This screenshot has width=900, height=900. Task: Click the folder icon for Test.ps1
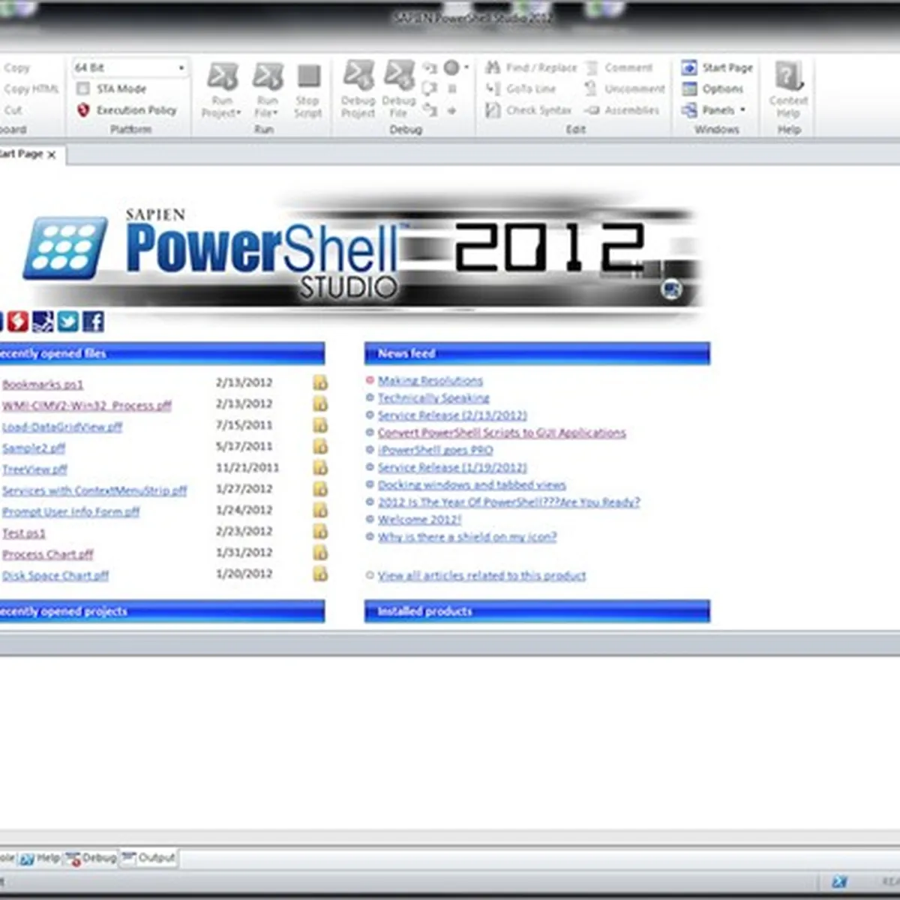(x=320, y=531)
